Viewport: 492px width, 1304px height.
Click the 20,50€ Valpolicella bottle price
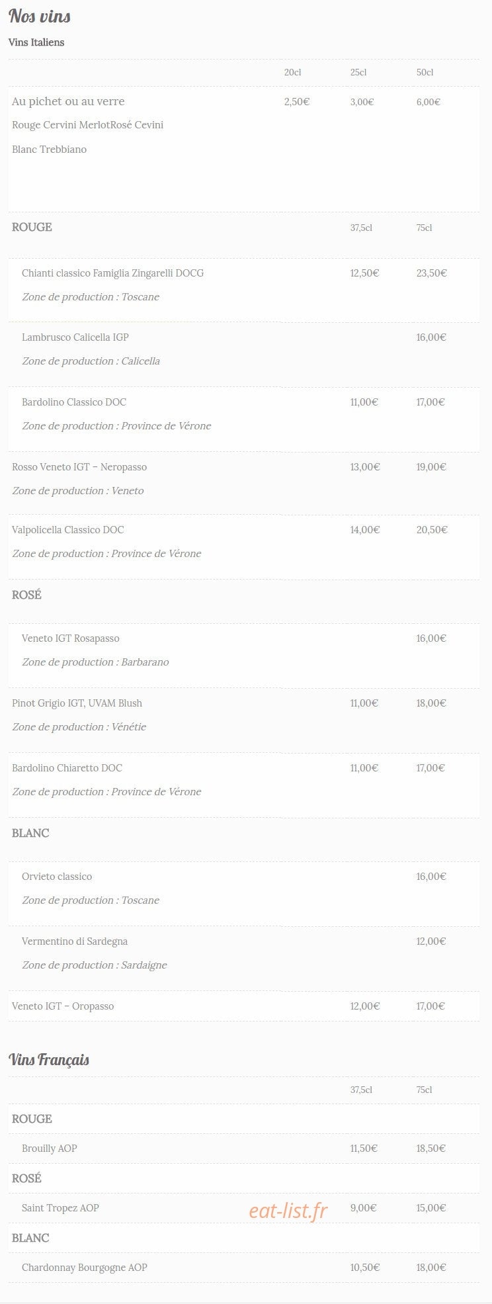click(x=432, y=529)
